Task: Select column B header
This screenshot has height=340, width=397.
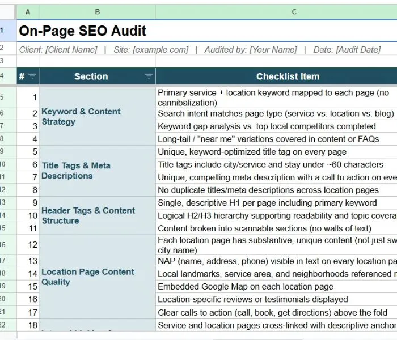Action: tap(97, 12)
